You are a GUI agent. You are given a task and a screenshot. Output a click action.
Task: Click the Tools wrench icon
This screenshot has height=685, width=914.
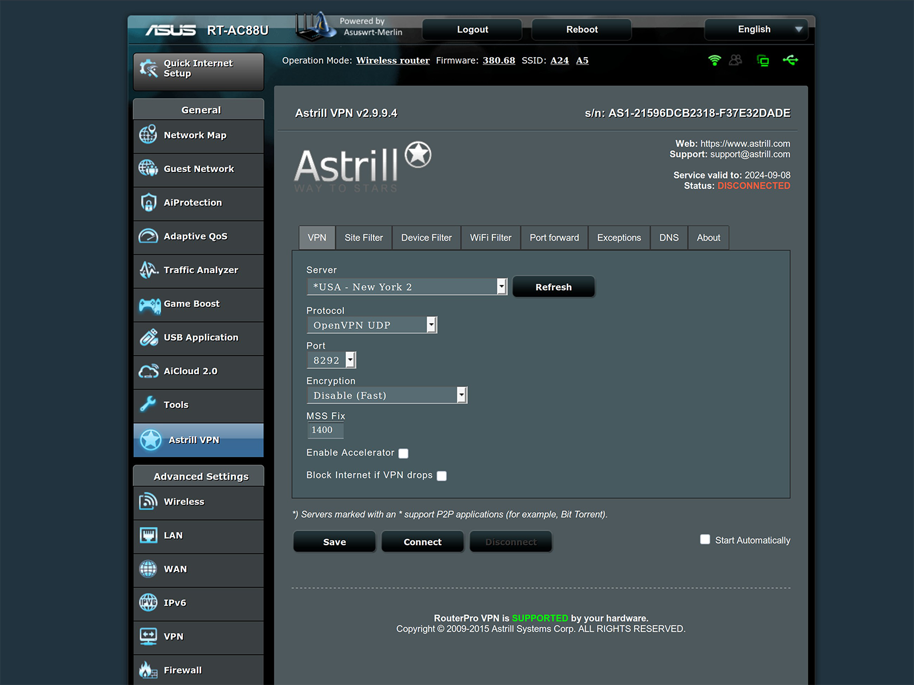[148, 405]
